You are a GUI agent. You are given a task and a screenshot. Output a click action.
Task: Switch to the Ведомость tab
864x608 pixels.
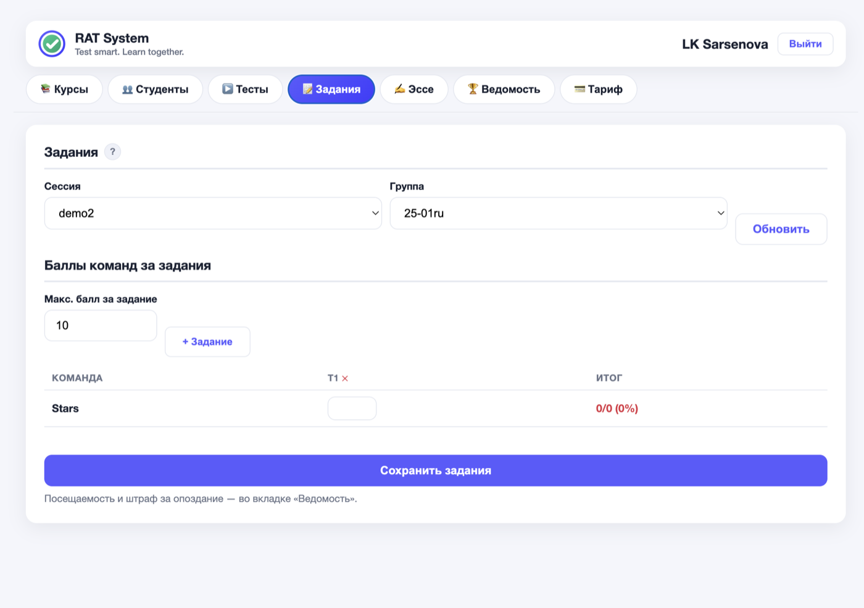(504, 90)
